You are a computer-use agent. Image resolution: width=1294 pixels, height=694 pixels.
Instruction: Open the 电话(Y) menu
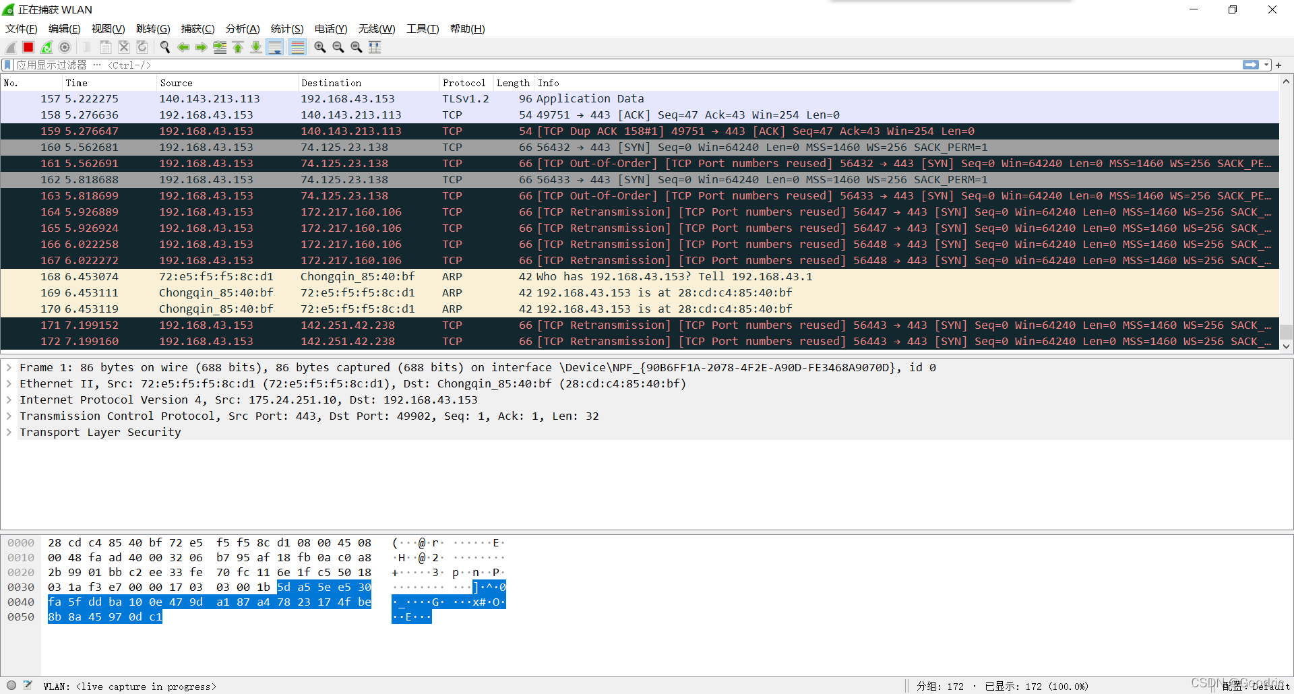tap(331, 29)
